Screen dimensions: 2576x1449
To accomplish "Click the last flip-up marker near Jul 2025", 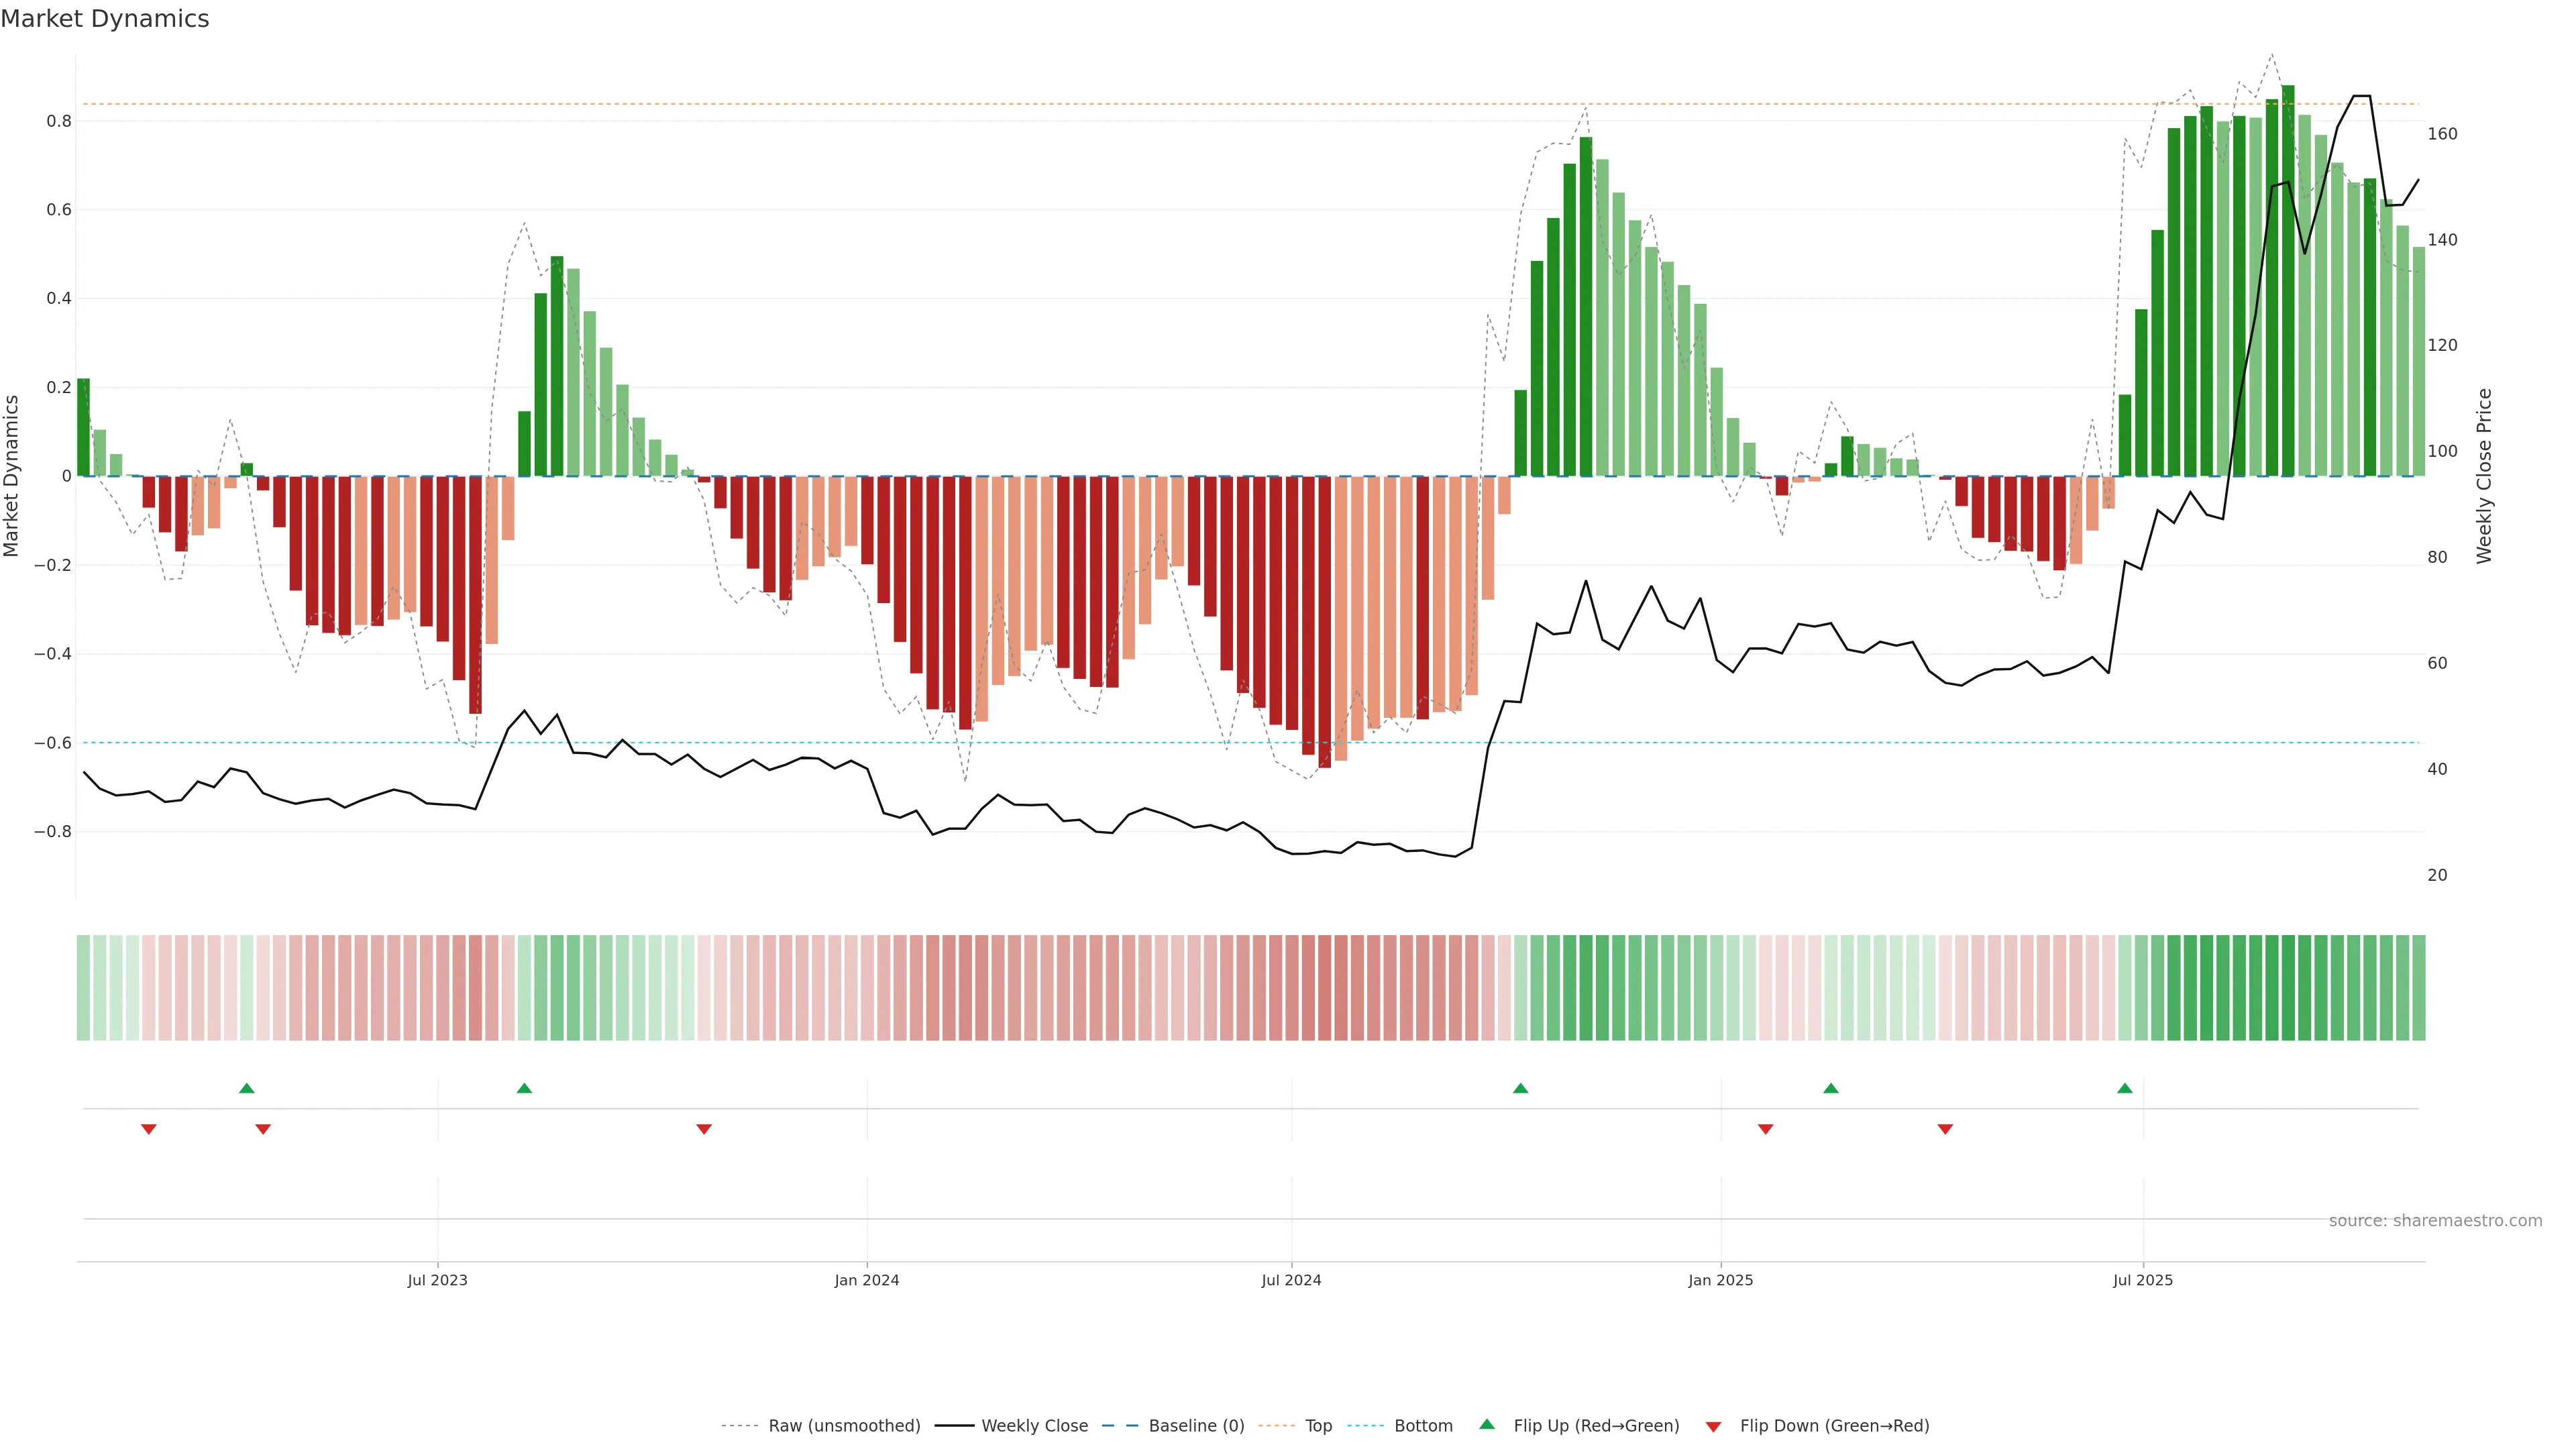I will (x=2125, y=1088).
